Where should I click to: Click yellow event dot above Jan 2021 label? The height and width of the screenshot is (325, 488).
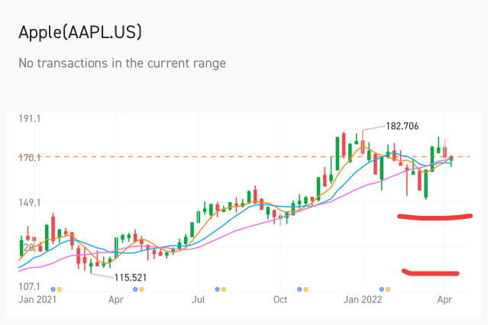coord(59,289)
